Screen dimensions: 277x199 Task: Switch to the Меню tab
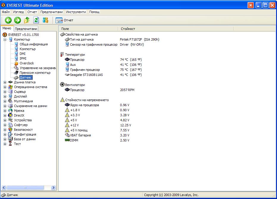pyautogui.click(x=7, y=28)
